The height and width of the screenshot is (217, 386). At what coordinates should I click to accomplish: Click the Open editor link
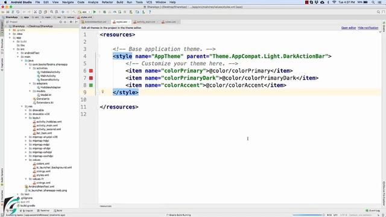pos(349,28)
